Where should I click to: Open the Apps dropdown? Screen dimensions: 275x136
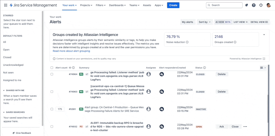click(159, 5)
